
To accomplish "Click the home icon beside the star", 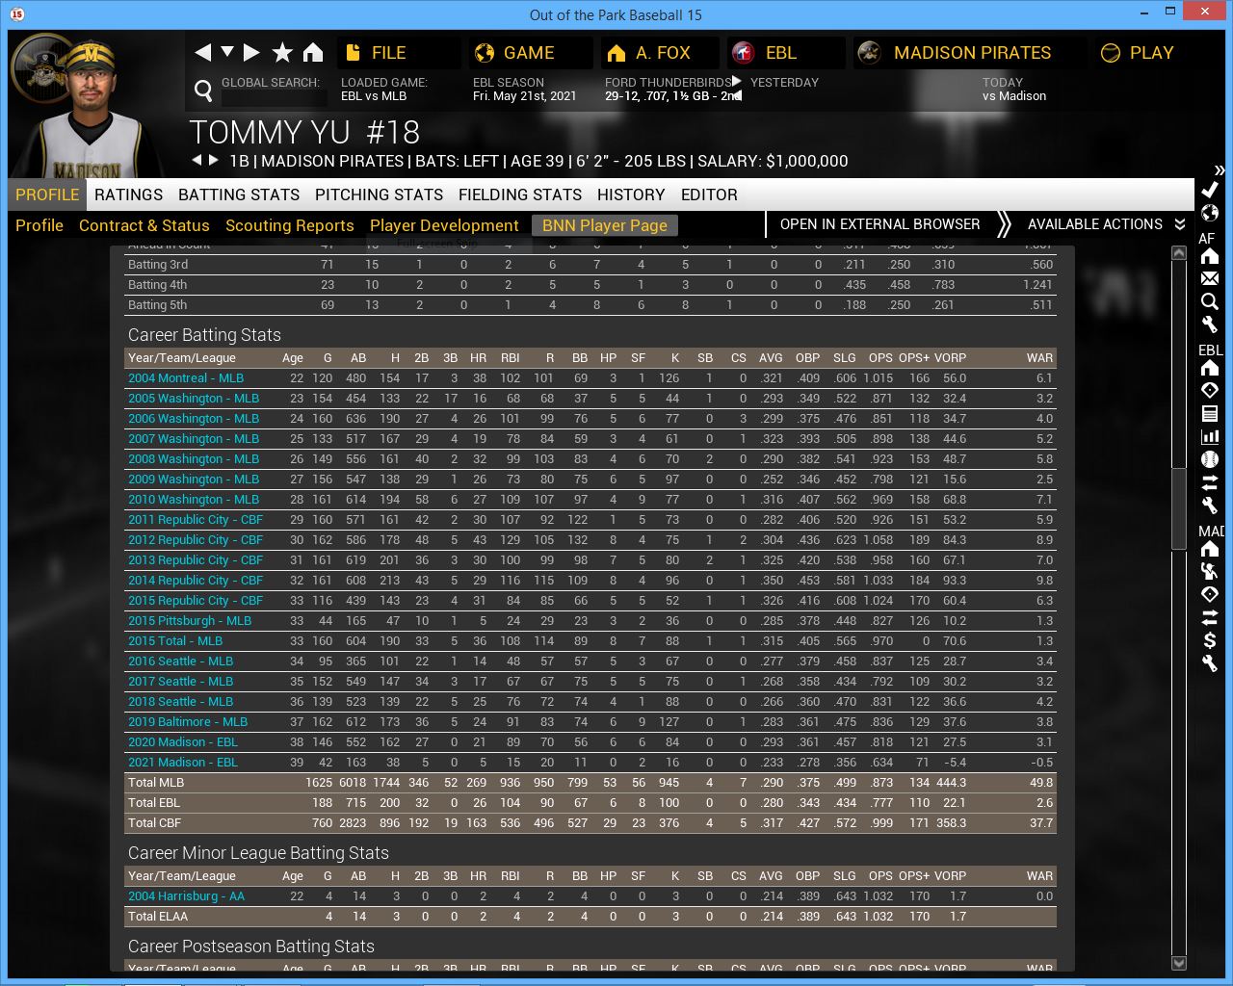I will [313, 53].
